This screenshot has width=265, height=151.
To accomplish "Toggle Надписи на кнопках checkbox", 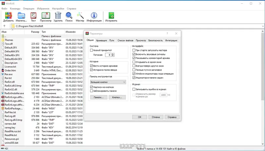I will coord(91,87).
